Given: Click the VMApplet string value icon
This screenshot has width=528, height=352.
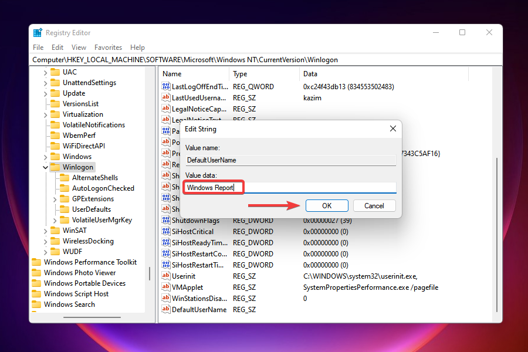Looking at the screenshot, I should point(165,287).
